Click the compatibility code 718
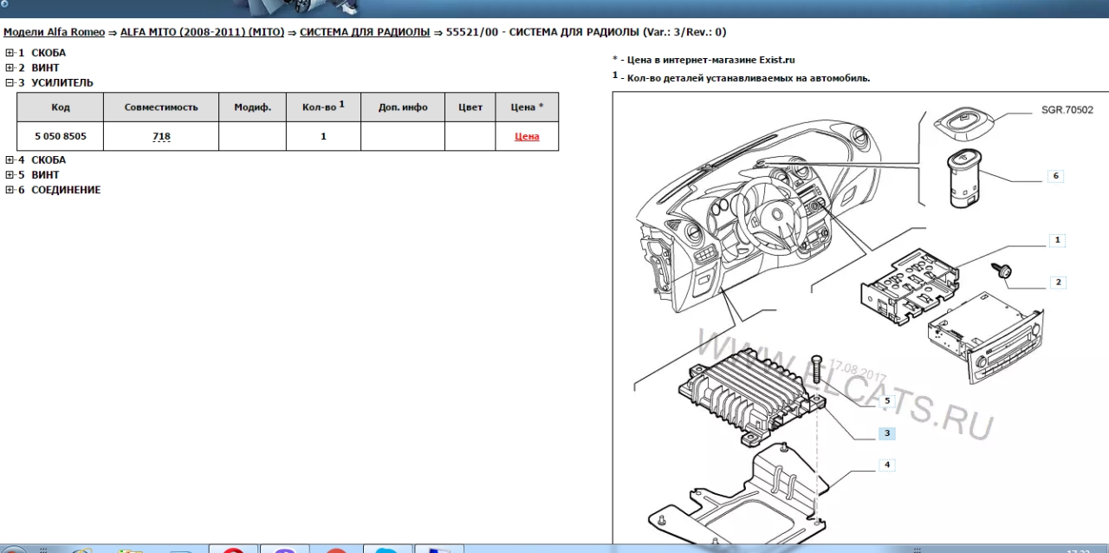The width and height of the screenshot is (1109, 553). [x=161, y=136]
